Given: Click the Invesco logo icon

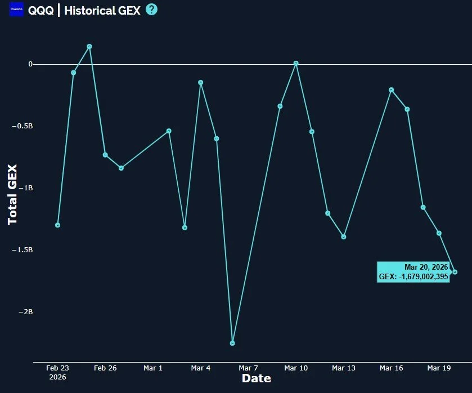Looking at the screenshot, I should coord(16,10).
